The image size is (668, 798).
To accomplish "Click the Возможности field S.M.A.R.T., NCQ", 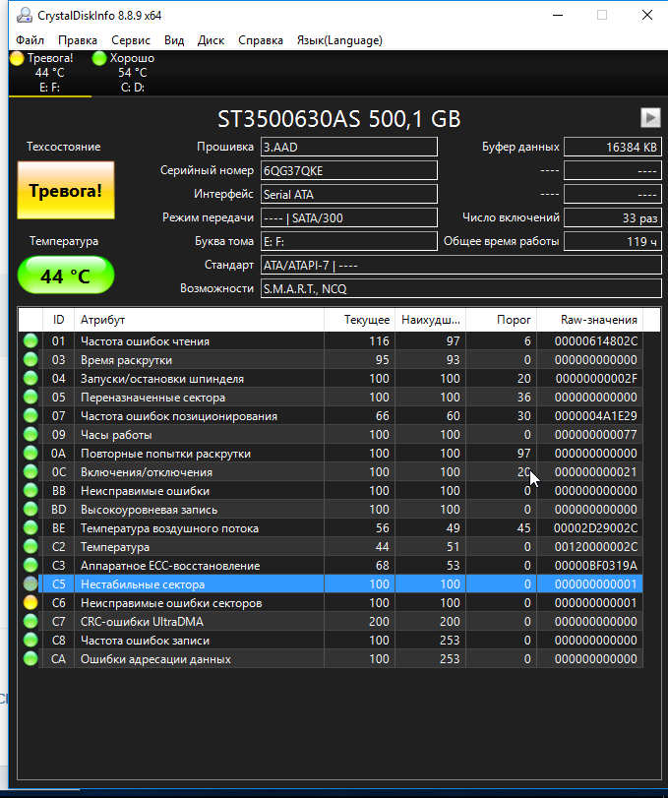I will point(461,288).
